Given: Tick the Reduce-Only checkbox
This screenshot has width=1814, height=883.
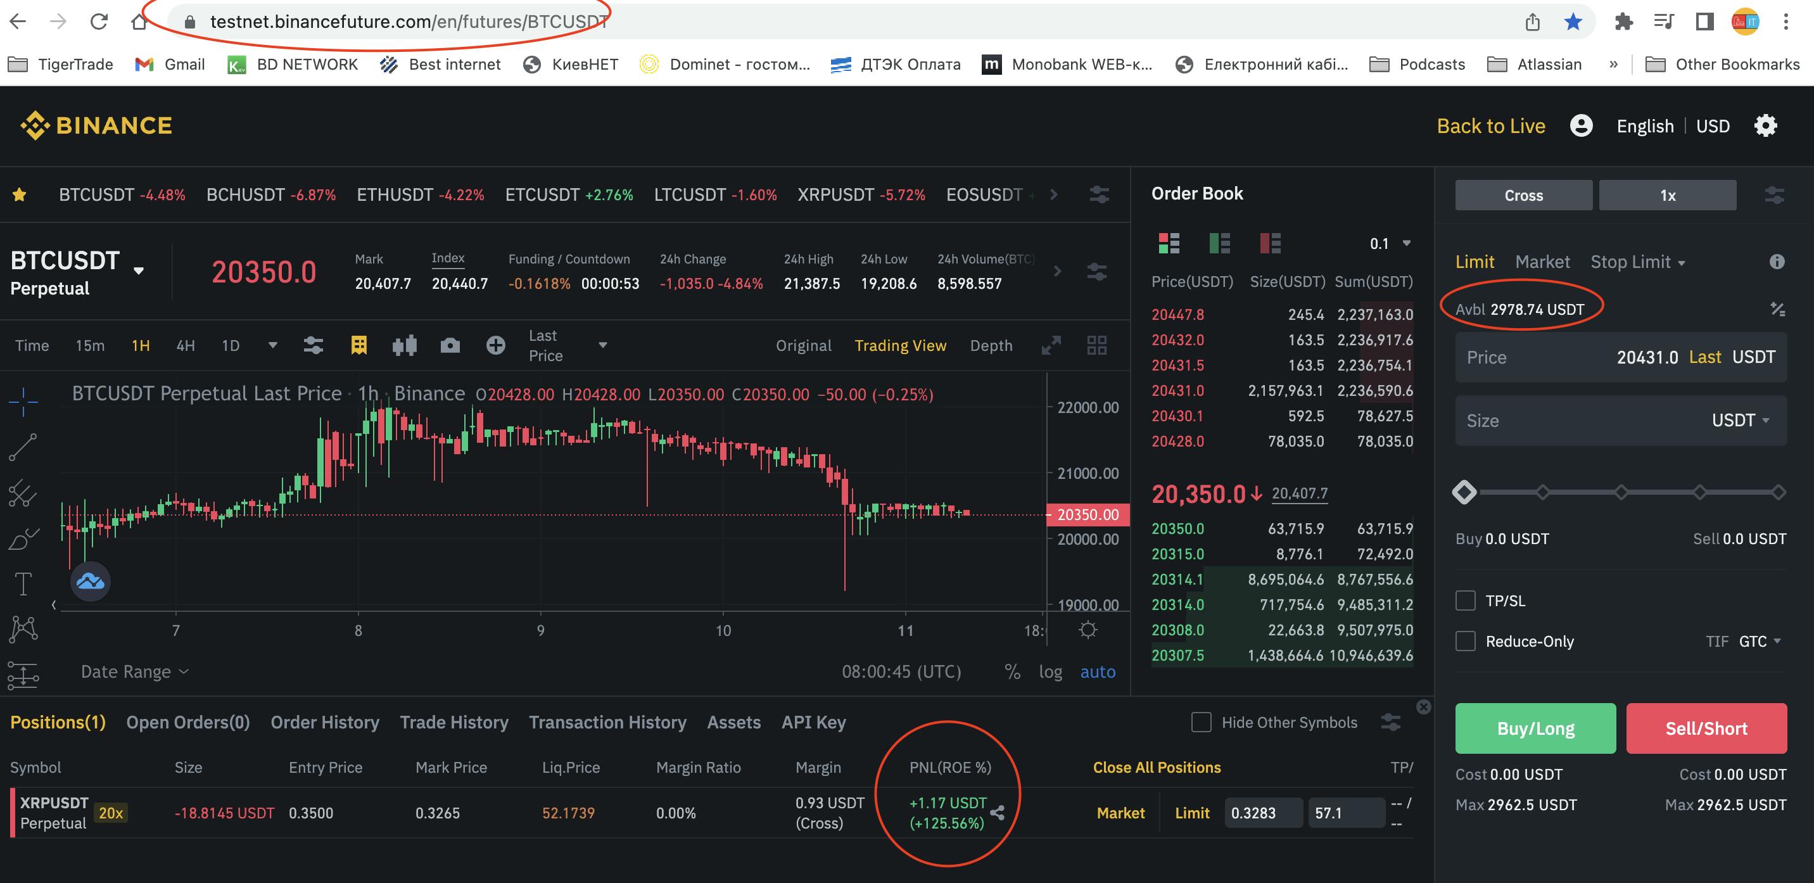Looking at the screenshot, I should pyautogui.click(x=1466, y=642).
